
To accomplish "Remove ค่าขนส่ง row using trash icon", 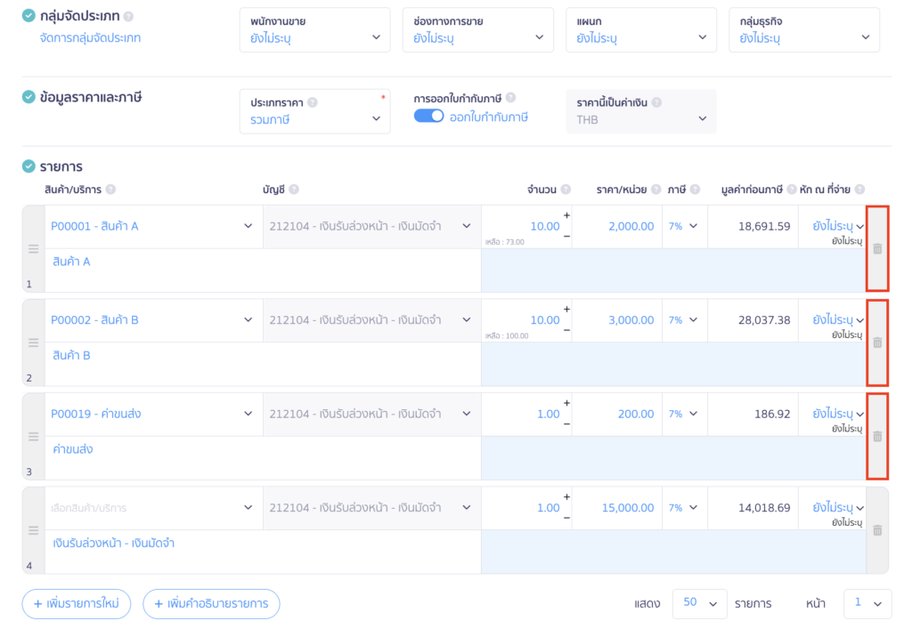I will click(877, 437).
